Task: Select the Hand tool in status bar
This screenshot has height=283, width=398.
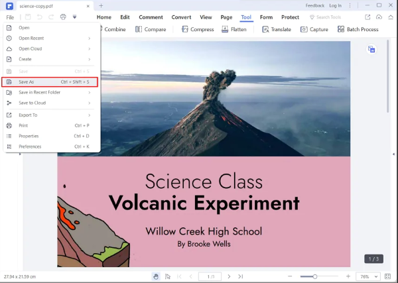Action: click(x=156, y=276)
